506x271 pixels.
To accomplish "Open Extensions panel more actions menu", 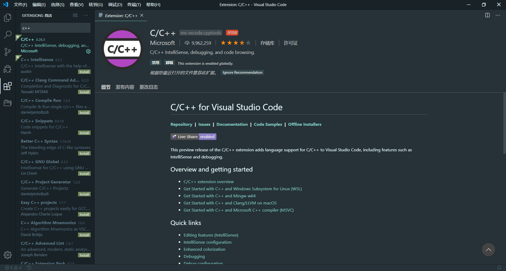I will pos(86,16).
